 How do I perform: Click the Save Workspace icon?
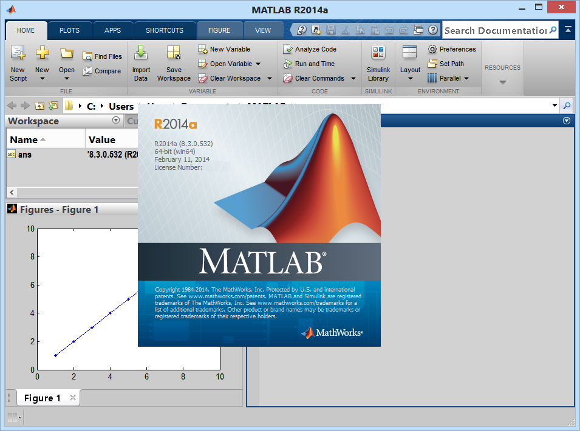point(174,54)
